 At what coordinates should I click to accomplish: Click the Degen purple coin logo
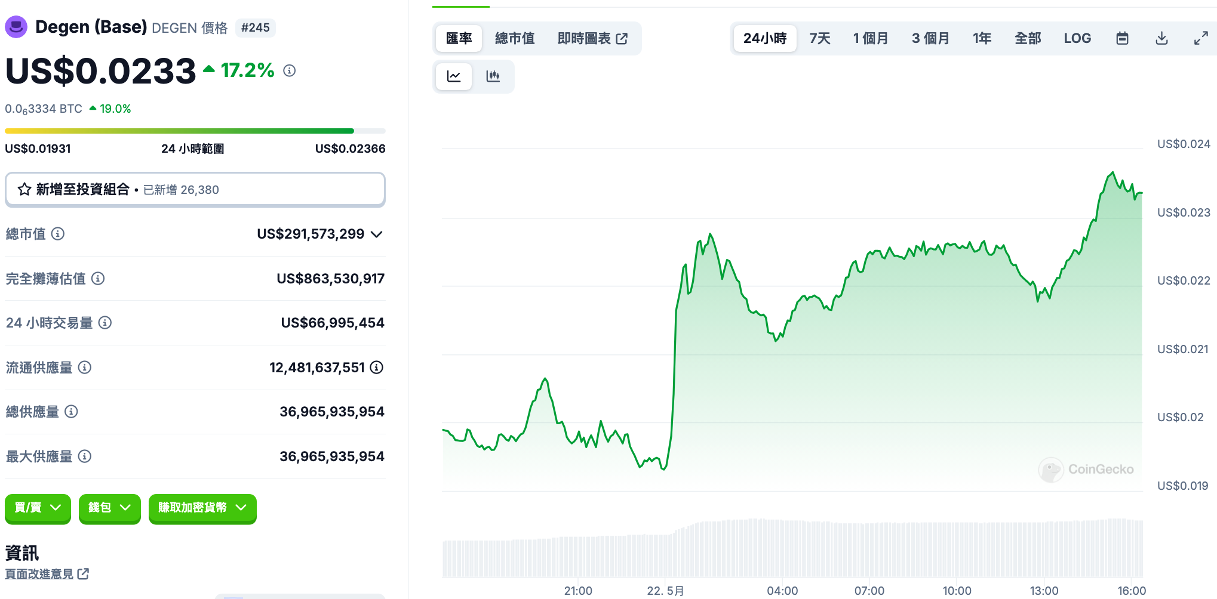click(x=16, y=27)
